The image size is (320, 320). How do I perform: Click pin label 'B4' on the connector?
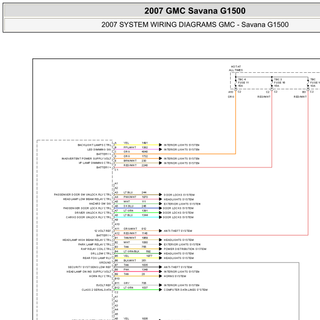[116, 251]
